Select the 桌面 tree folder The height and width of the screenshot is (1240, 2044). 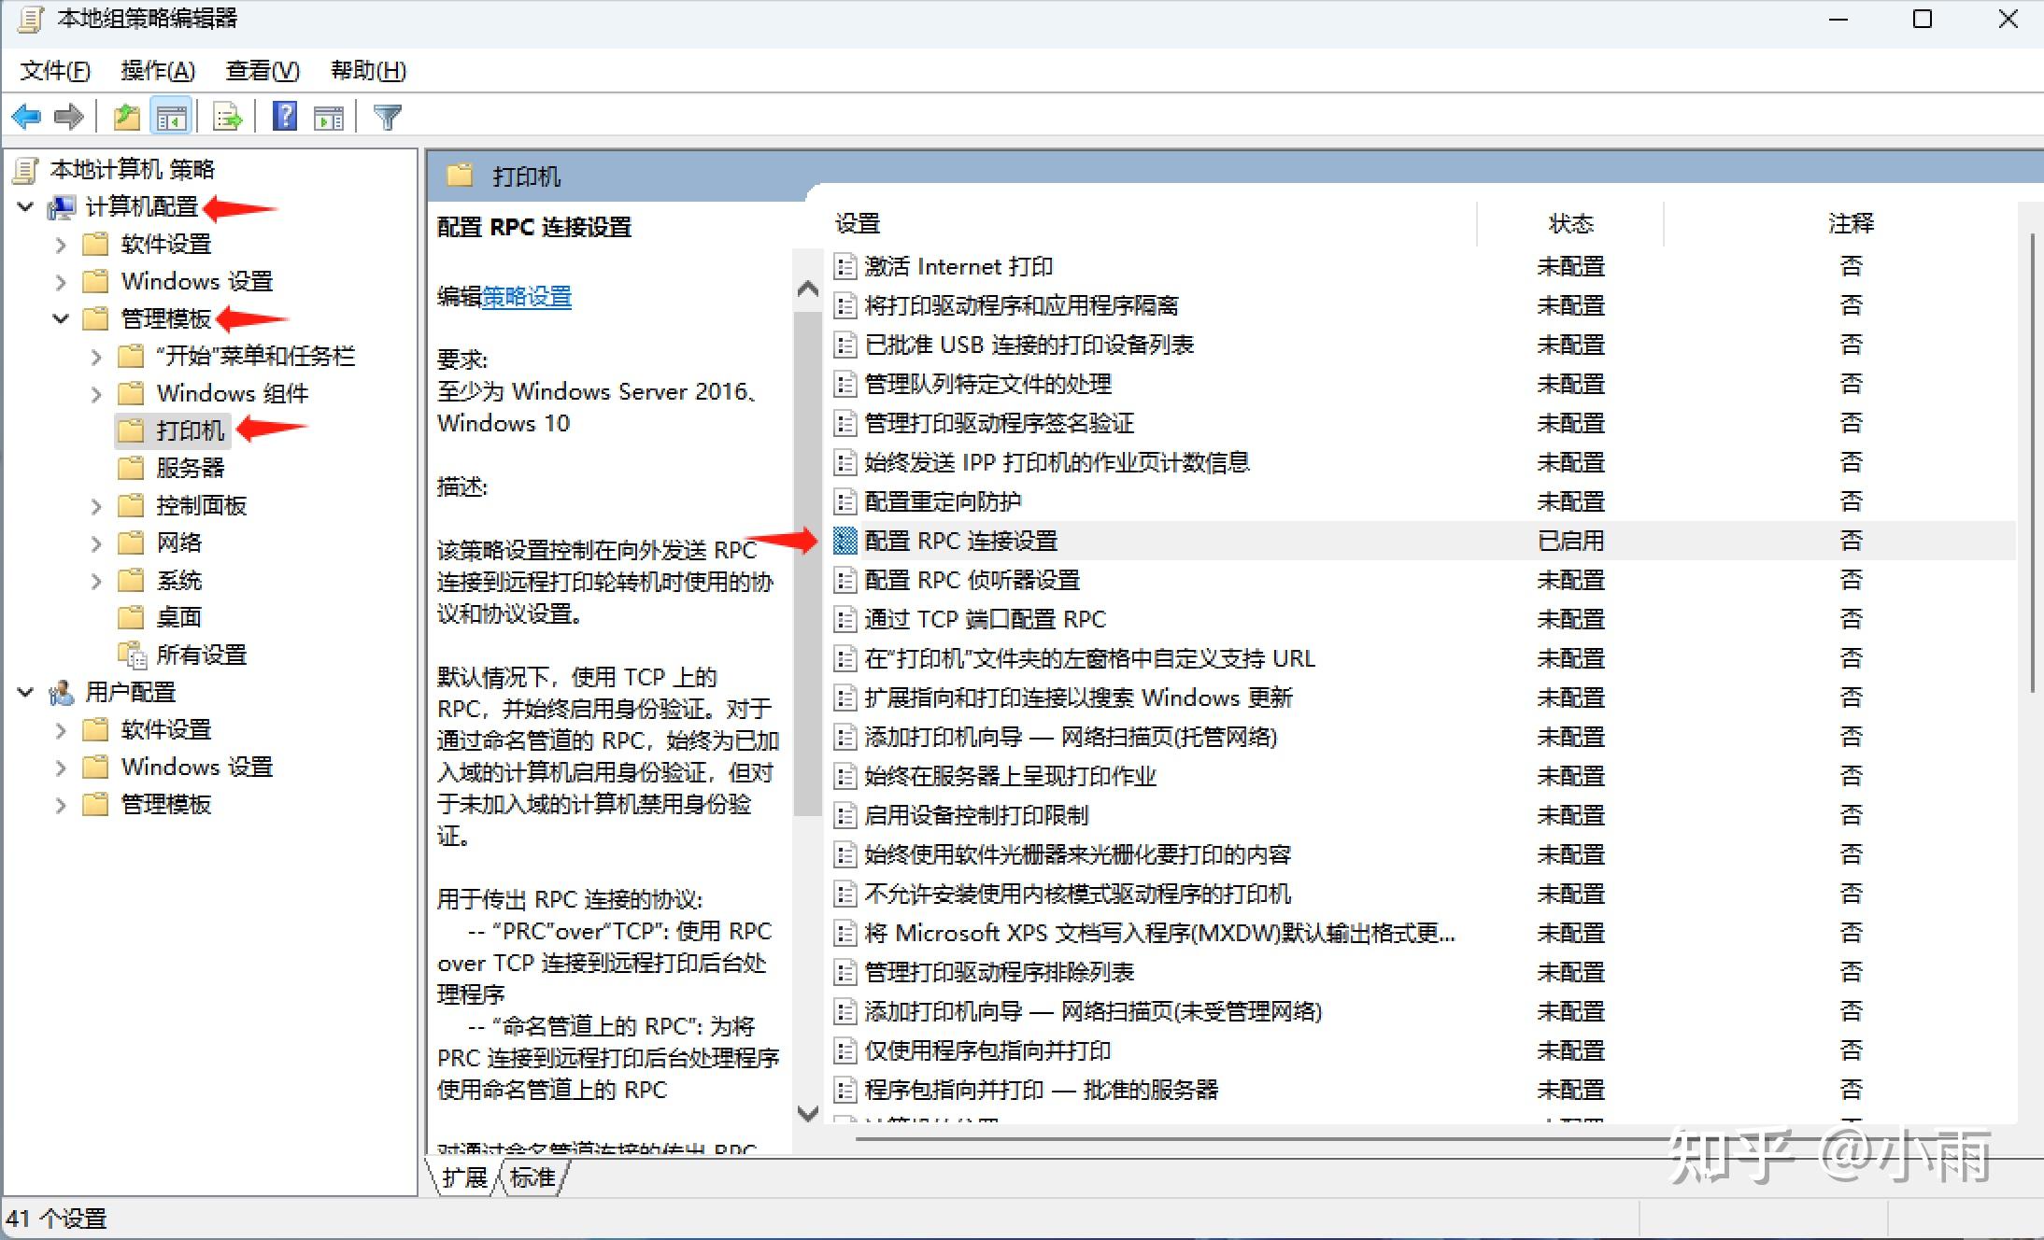tap(179, 617)
